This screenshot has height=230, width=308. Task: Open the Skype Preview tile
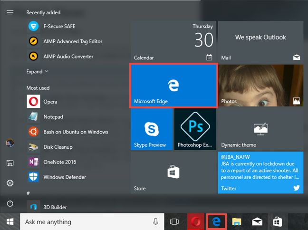pyautogui.click(x=152, y=129)
